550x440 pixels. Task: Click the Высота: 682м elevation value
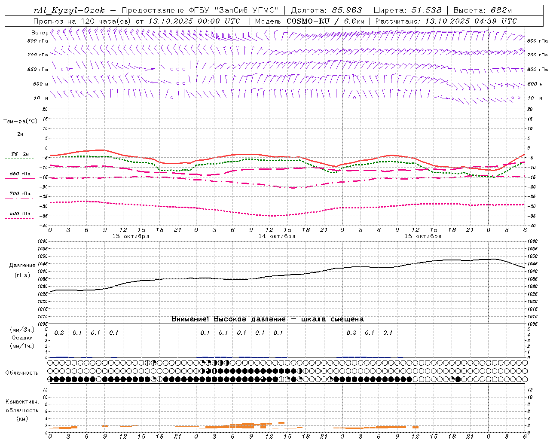(483, 10)
